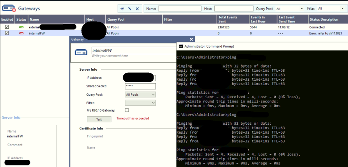
Task: Click the Name search field in the toolbar
Action: [x=180, y=8]
